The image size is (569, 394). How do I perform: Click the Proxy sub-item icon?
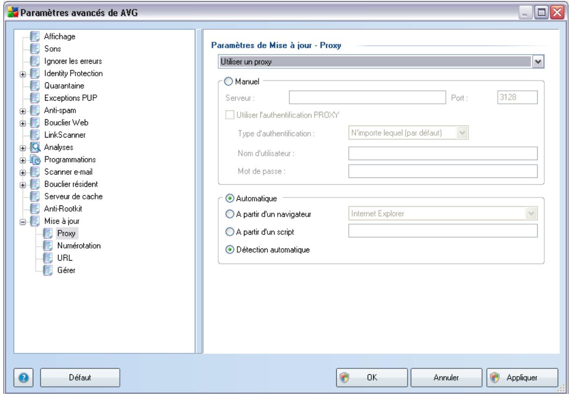pos(47,233)
